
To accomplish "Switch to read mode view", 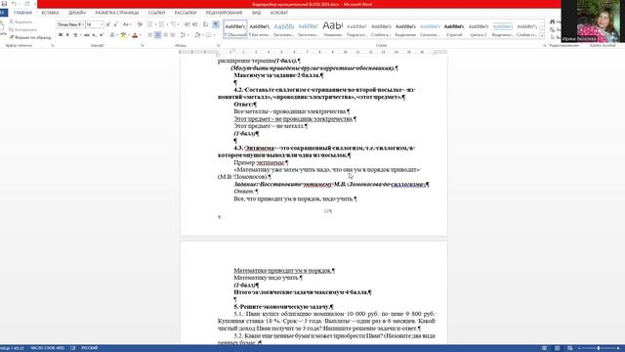I will click(x=544, y=348).
